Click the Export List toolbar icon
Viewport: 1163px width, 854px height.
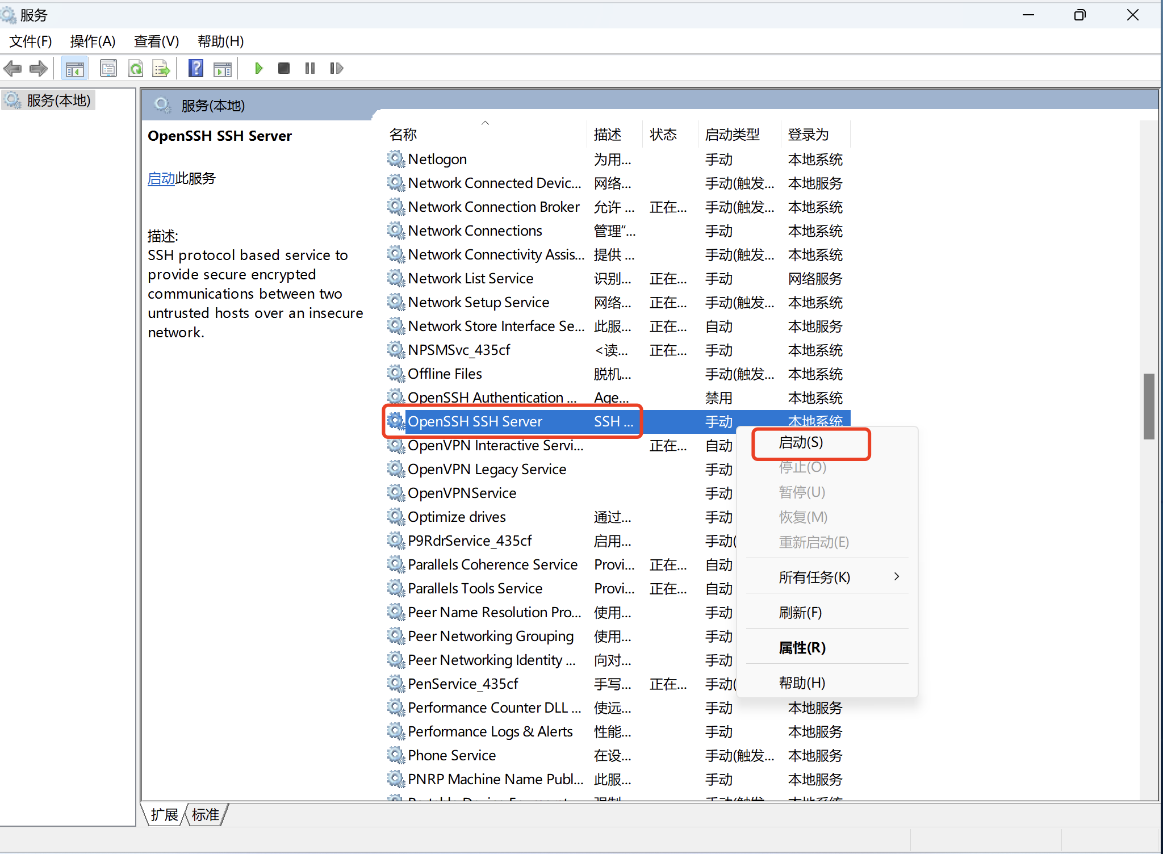click(x=161, y=69)
